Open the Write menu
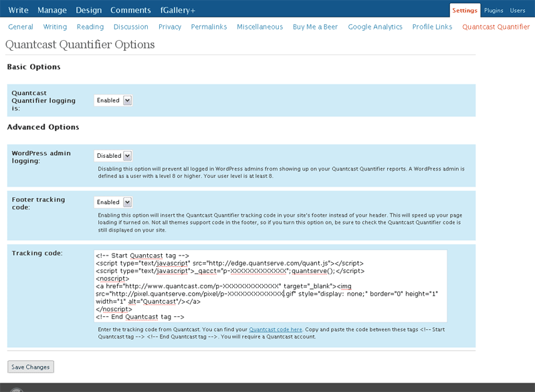This screenshot has width=535, height=392. (x=19, y=10)
